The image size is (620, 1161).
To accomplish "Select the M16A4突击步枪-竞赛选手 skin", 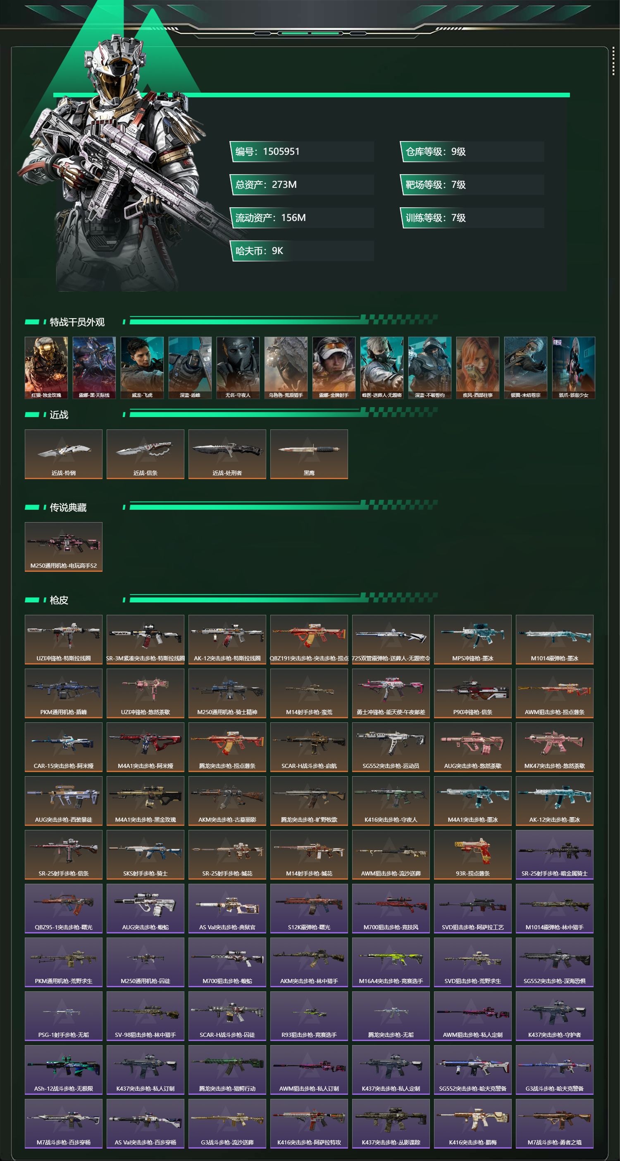I will (391, 962).
